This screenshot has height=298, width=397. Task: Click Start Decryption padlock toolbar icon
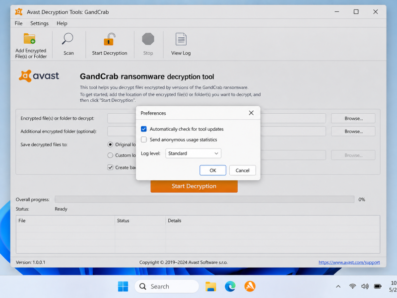110,39
